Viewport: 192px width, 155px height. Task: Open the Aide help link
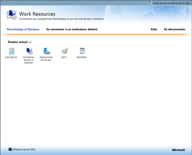(154, 29)
